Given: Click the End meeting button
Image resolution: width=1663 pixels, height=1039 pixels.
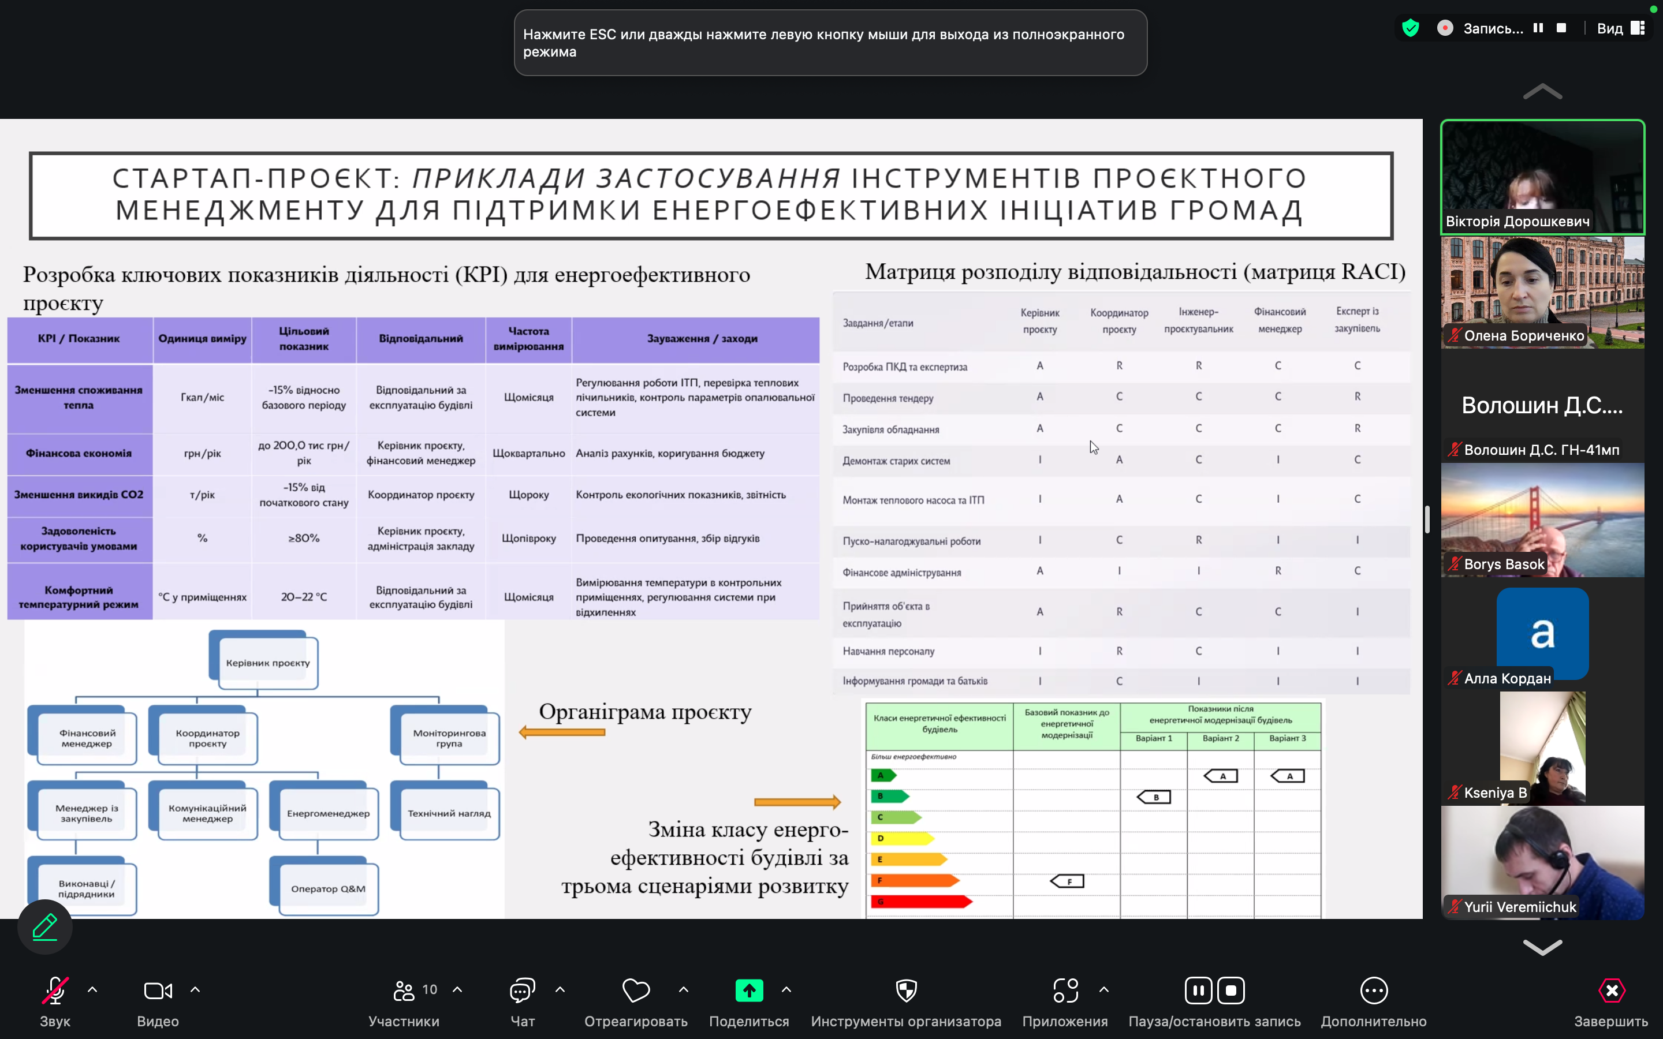Looking at the screenshot, I should [1611, 990].
